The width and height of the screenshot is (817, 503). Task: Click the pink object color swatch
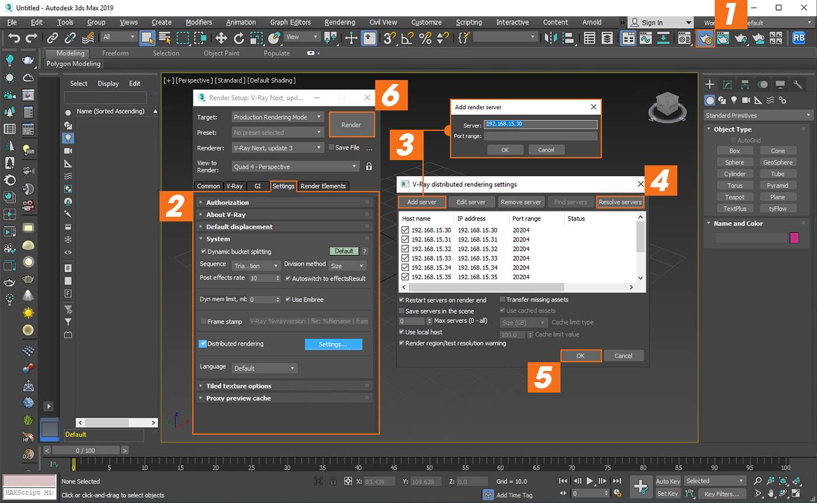794,238
